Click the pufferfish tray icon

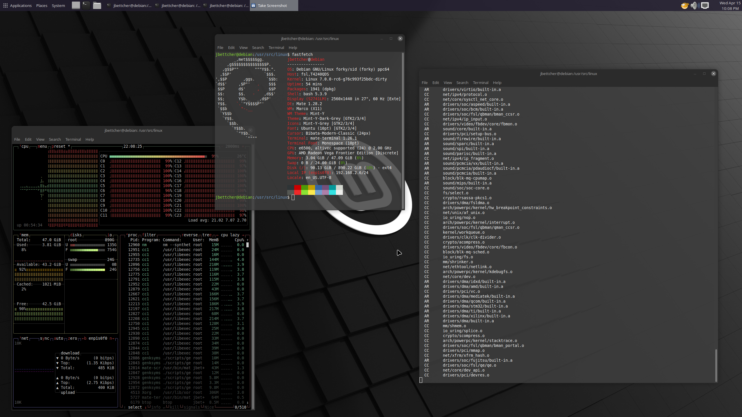[x=685, y=6]
